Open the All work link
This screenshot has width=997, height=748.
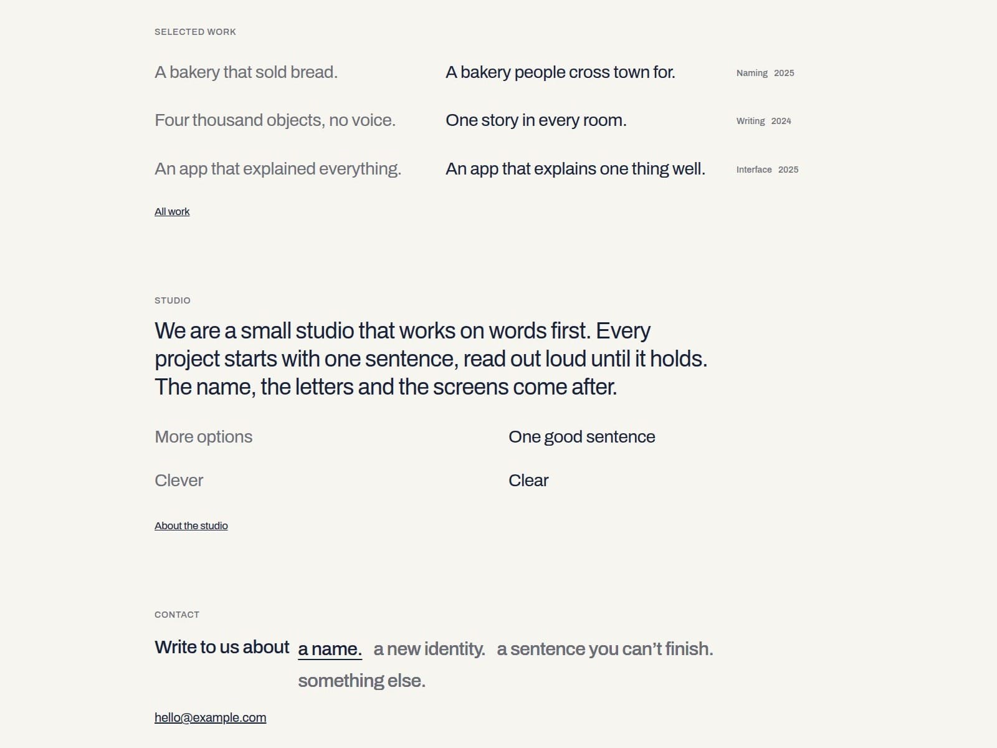(x=172, y=212)
